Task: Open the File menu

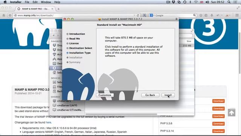Action: (x=27, y=2)
